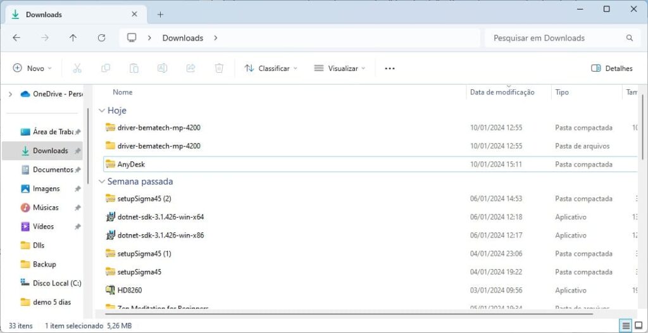The height and width of the screenshot is (333, 648).
Task: Click the search magnifier icon
Action: tap(630, 38)
